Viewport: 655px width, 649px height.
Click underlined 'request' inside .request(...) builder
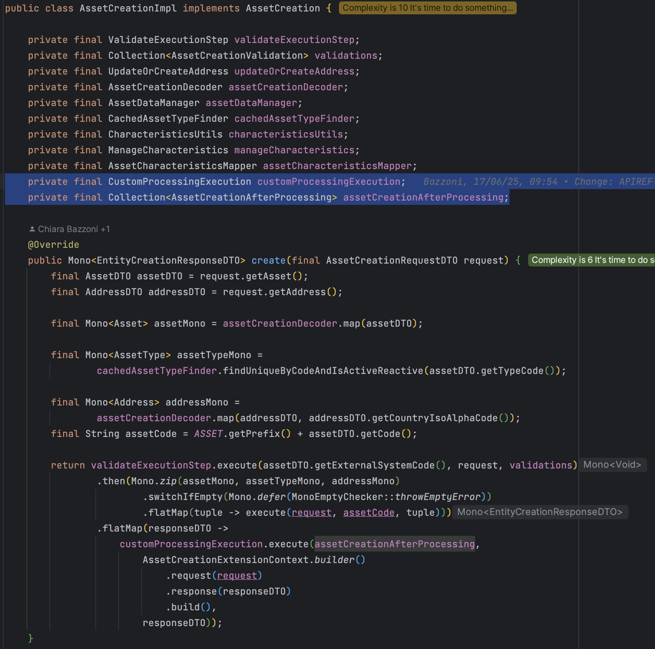237,576
